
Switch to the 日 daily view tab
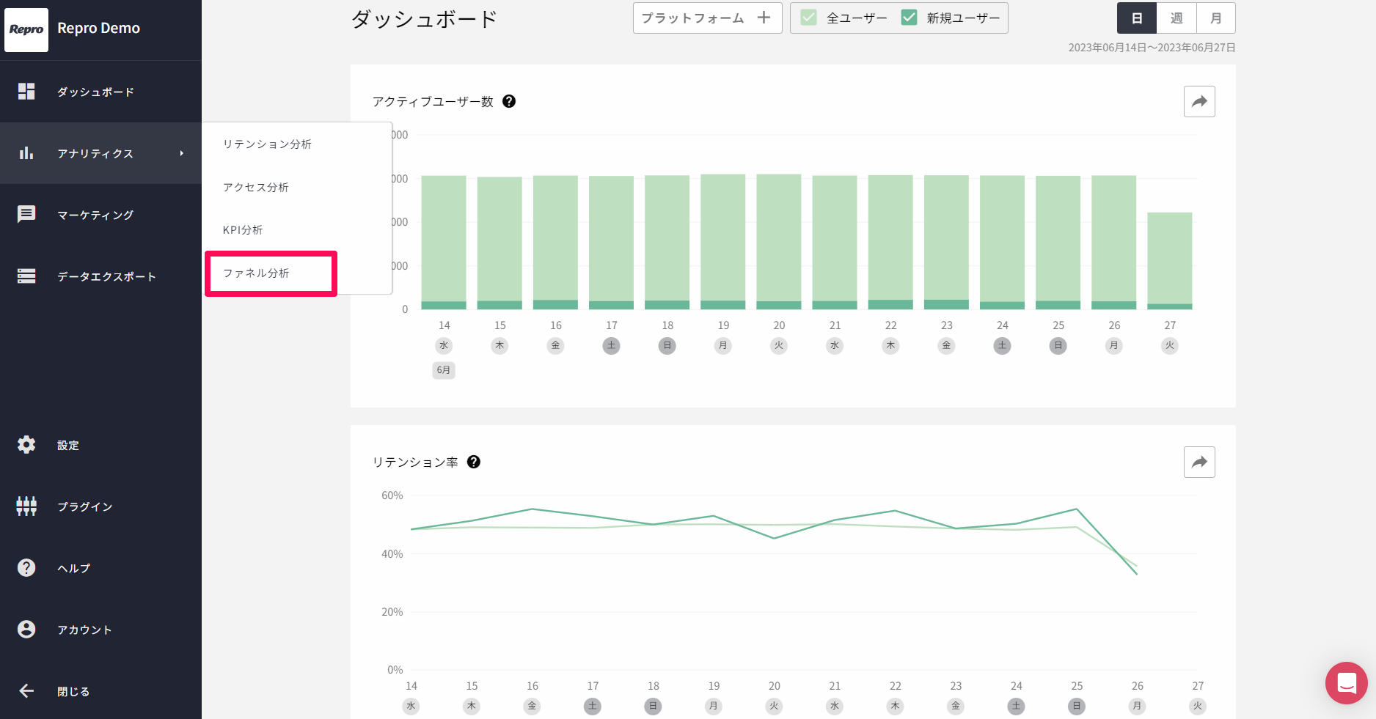[x=1137, y=18]
